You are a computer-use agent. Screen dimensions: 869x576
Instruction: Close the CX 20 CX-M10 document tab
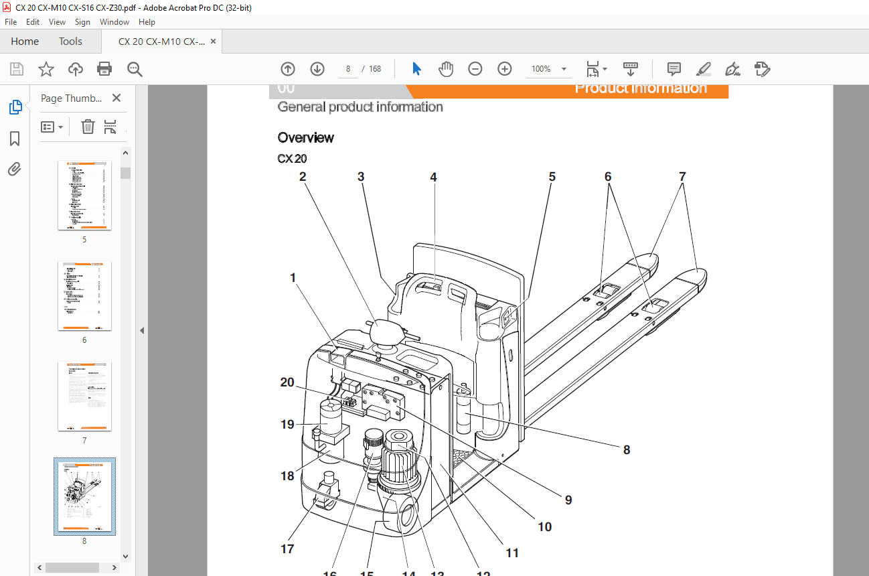tap(213, 42)
